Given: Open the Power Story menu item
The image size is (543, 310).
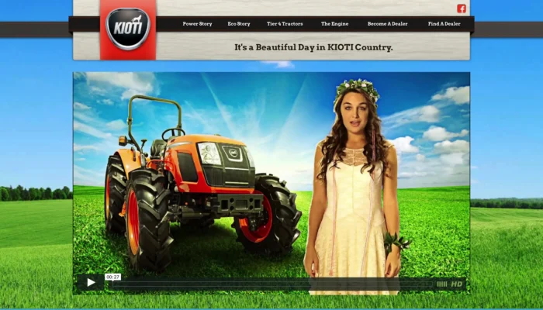Looking at the screenshot, I should tap(197, 24).
